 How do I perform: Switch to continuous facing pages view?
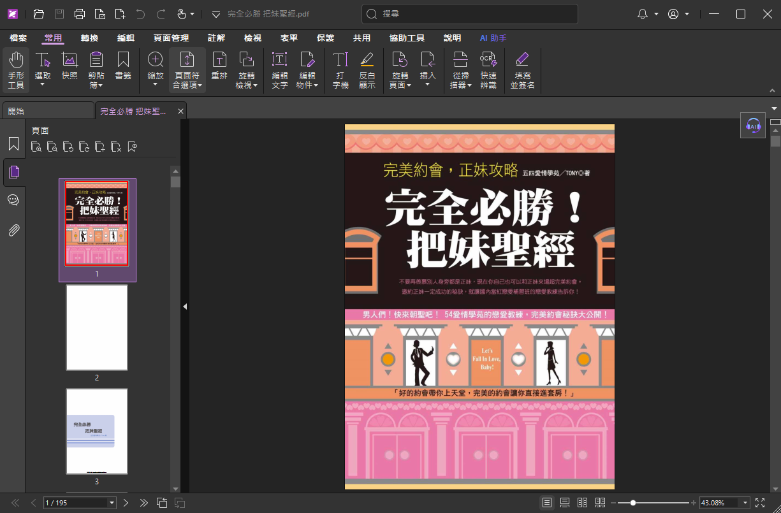pyautogui.click(x=600, y=503)
